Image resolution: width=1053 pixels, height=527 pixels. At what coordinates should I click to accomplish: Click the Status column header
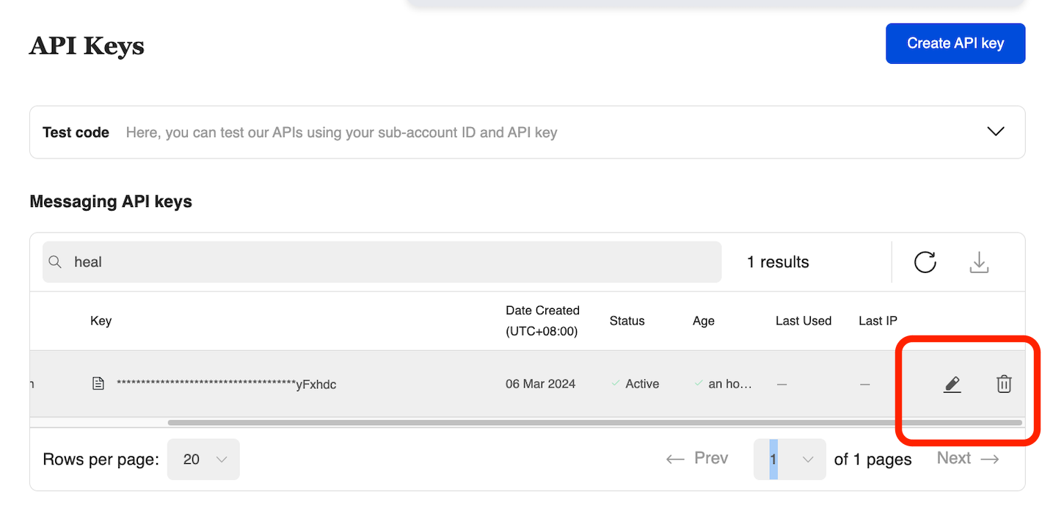(x=627, y=321)
